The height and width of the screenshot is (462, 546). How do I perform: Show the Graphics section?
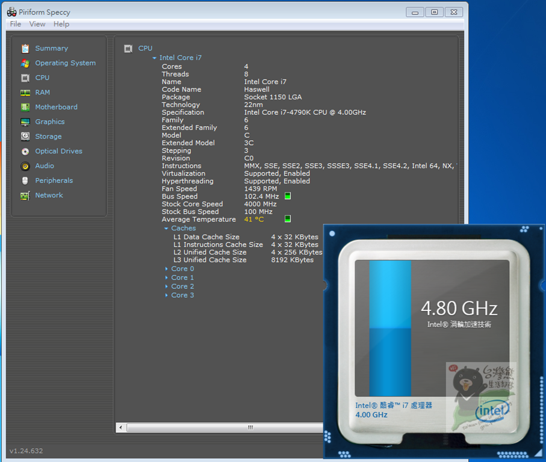[x=50, y=122]
